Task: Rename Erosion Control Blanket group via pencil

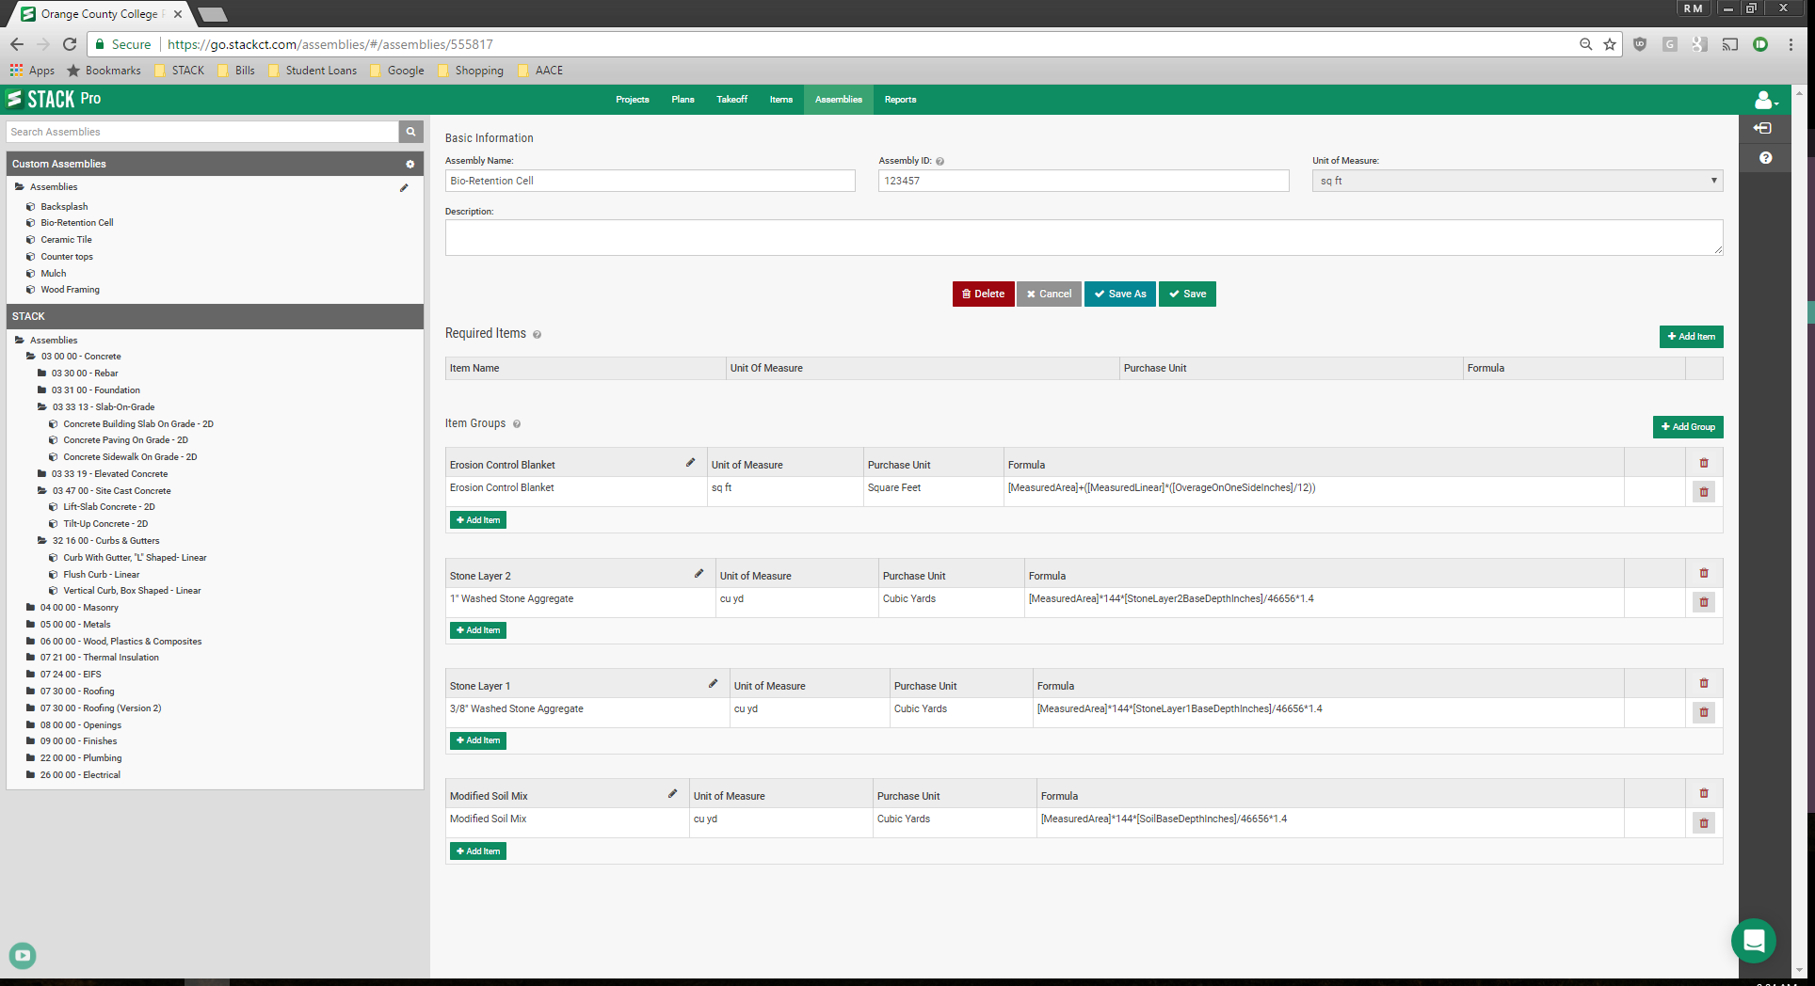Action: pyautogui.click(x=690, y=463)
